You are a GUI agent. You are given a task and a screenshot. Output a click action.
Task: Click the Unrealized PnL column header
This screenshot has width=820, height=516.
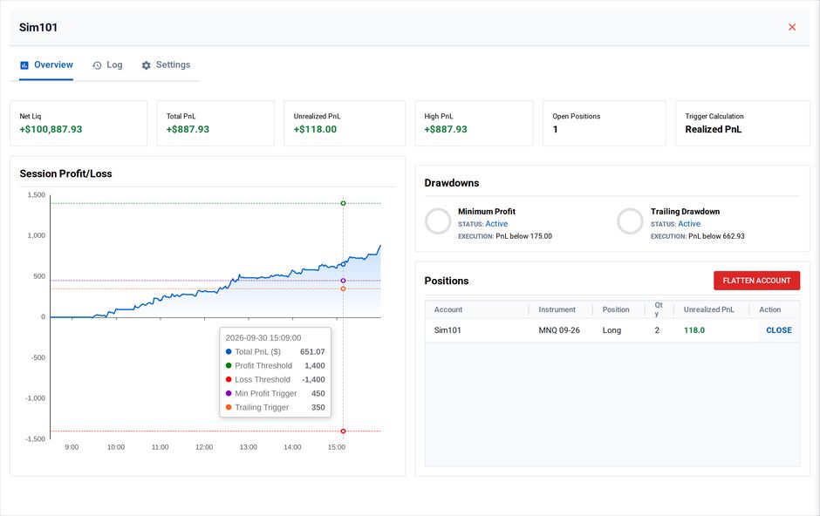[x=708, y=309]
